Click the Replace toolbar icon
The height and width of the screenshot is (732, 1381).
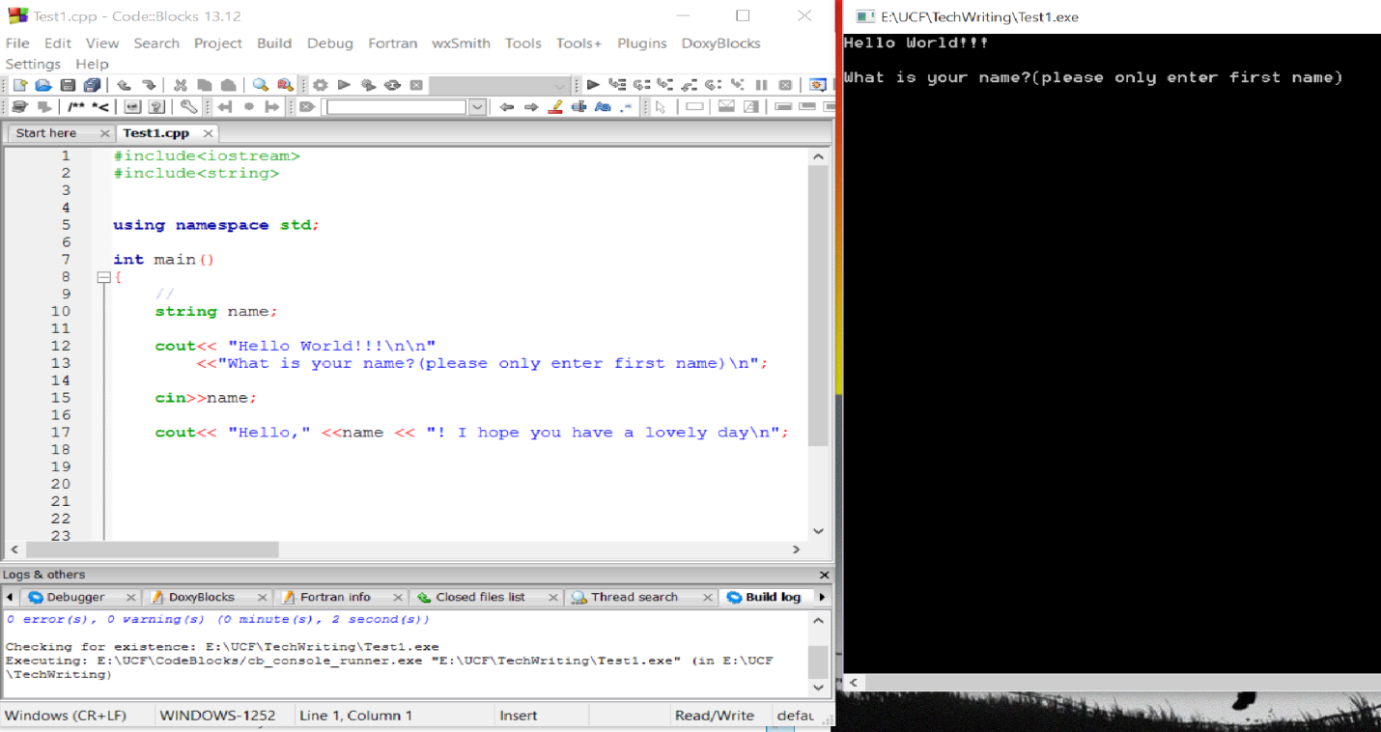pyautogui.click(x=284, y=85)
